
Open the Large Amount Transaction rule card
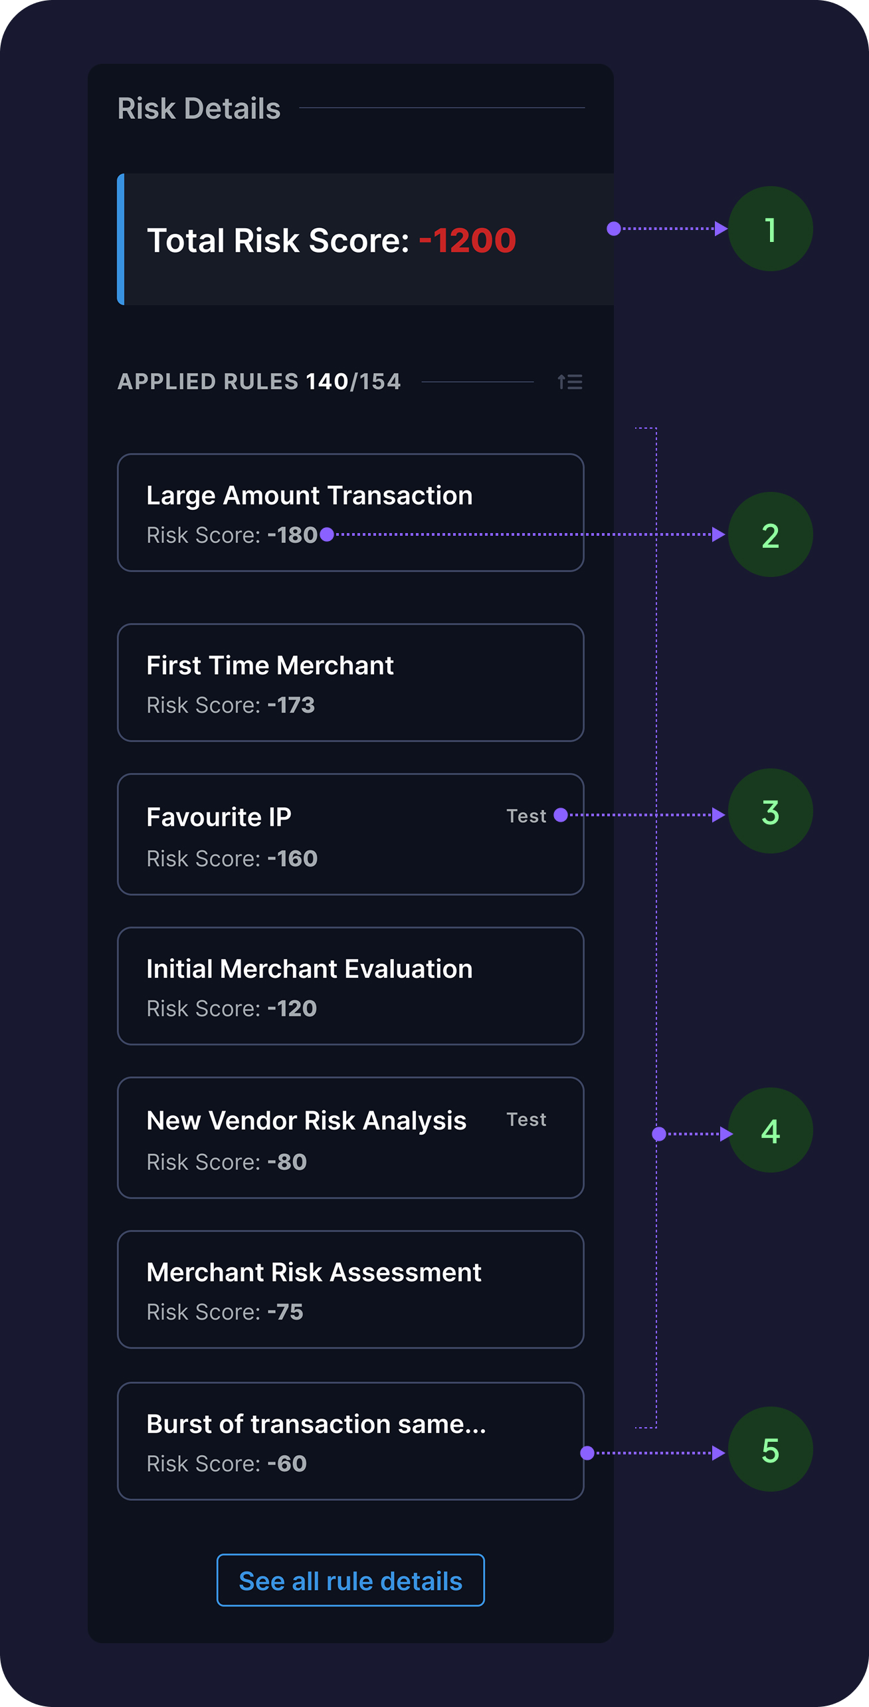350,512
